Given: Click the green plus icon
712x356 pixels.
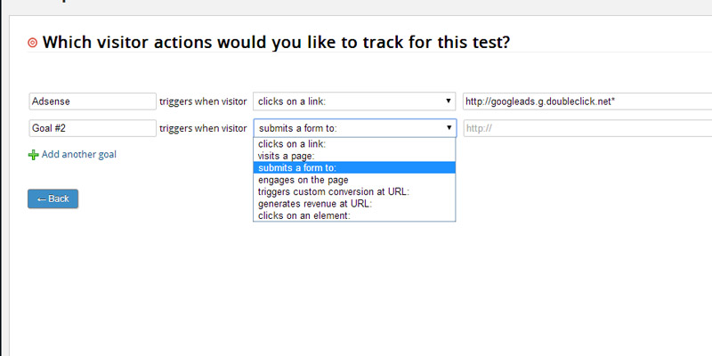Looking at the screenshot, I should (x=33, y=155).
